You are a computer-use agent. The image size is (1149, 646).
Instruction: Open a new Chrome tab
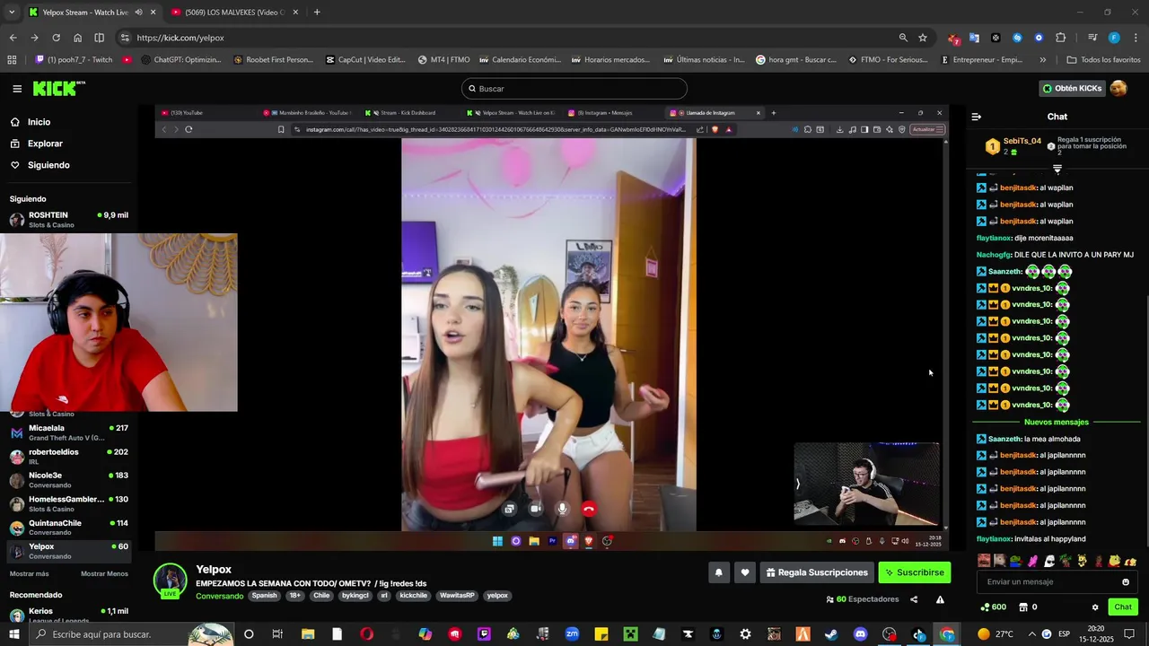click(x=317, y=13)
